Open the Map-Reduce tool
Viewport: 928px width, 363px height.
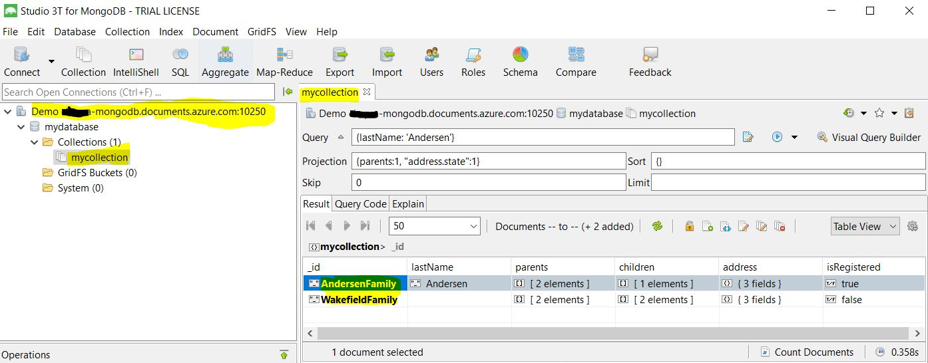pos(284,62)
